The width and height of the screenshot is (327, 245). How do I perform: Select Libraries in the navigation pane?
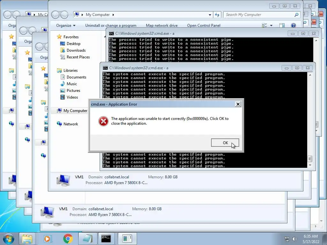coord(71,71)
